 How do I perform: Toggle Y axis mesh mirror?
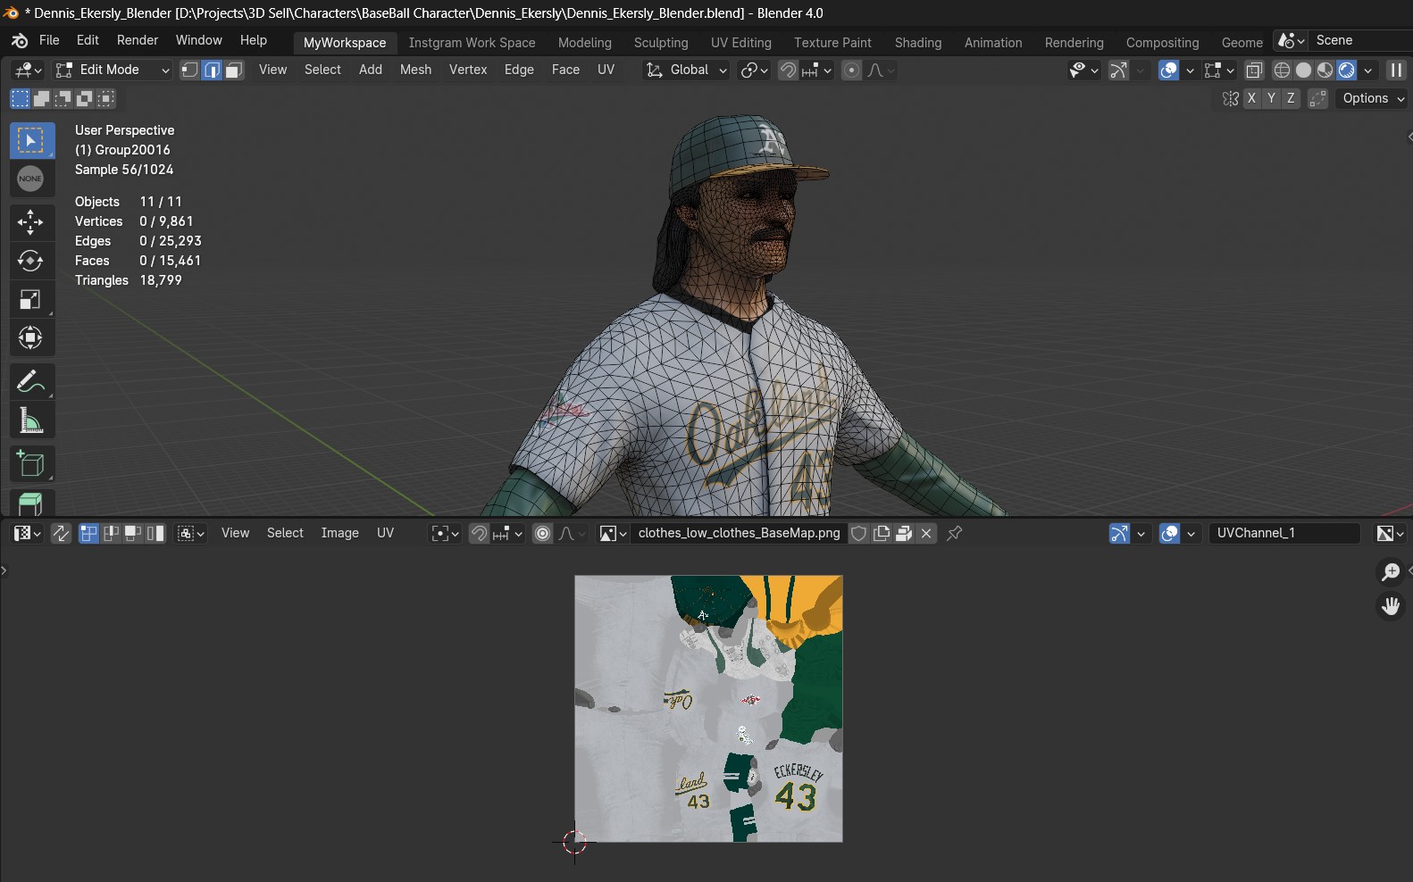pos(1271,98)
